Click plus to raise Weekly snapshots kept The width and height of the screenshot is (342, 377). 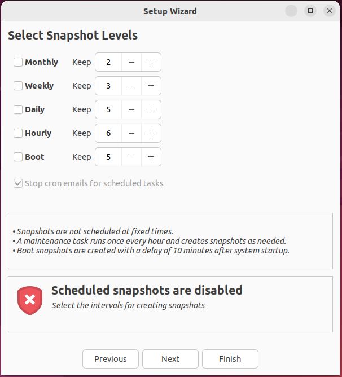click(x=151, y=86)
